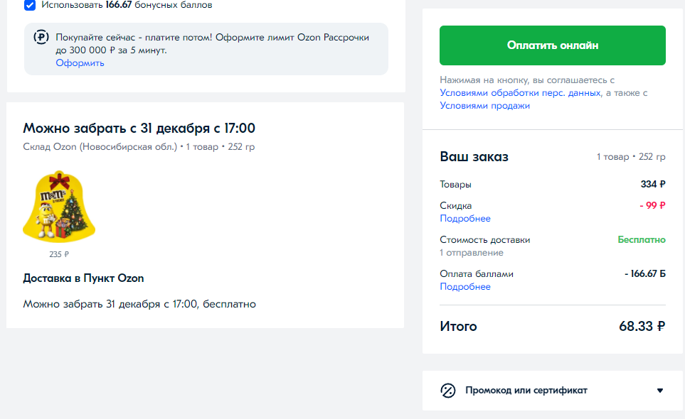Viewport: 685px width, 419px height.
Task: Expand the Промокод или сертификат section
Action: (552, 390)
